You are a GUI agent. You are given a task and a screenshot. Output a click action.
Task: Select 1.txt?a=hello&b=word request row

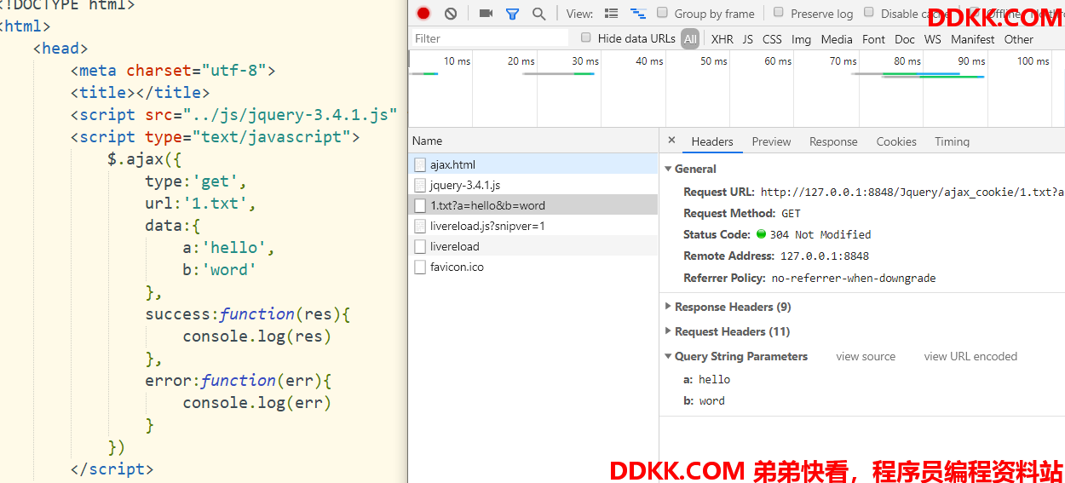533,205
